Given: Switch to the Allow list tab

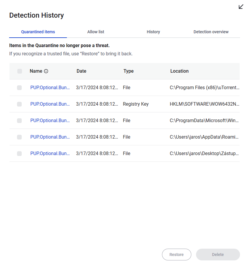Looking at the screenshot, I should click(96, 32).
